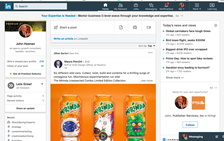Open the Recent visitors count

tap(43, 101)
